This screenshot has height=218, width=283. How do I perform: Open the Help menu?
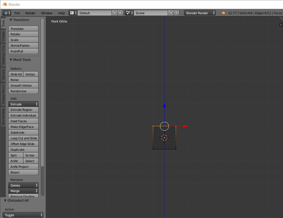click(x=61, y=13)
